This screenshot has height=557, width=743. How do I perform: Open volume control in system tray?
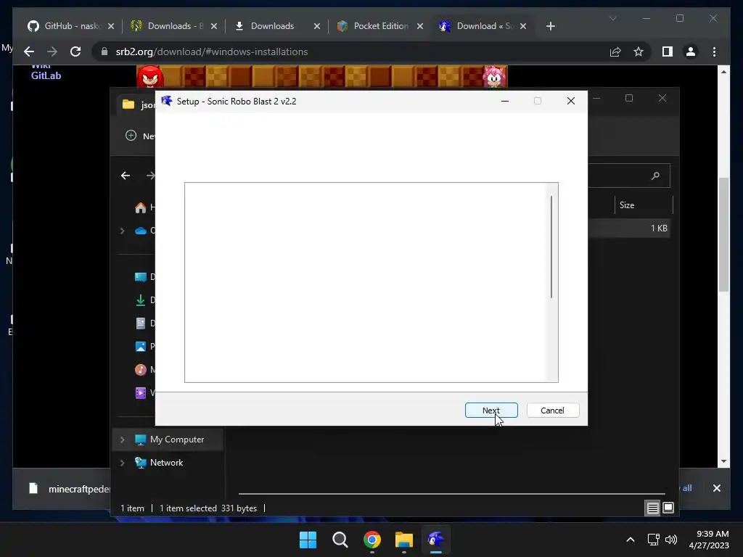point(671,540)
